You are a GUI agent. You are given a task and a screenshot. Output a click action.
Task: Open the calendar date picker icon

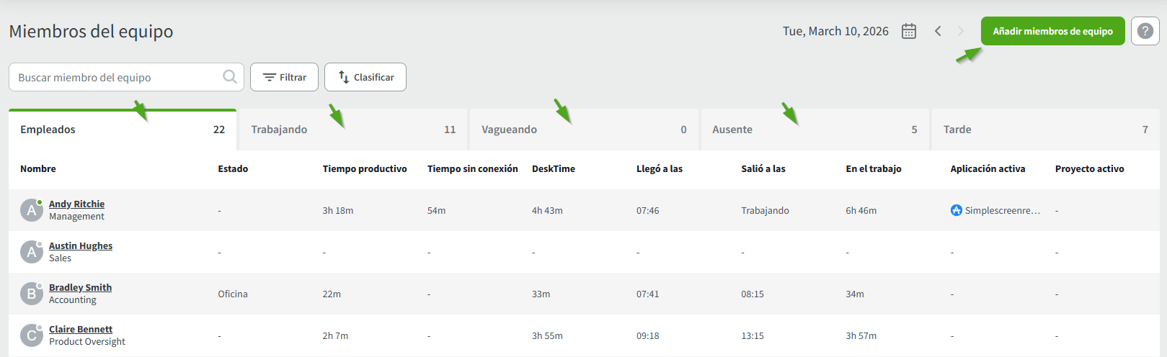(x=909, y=31)
